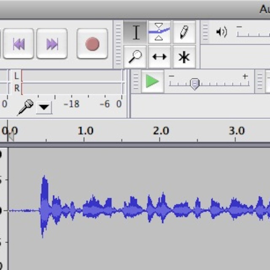The height and width of the screenshot is (270, 270).
Task: Click the right channel R meter bar
Action: [72, 89]
